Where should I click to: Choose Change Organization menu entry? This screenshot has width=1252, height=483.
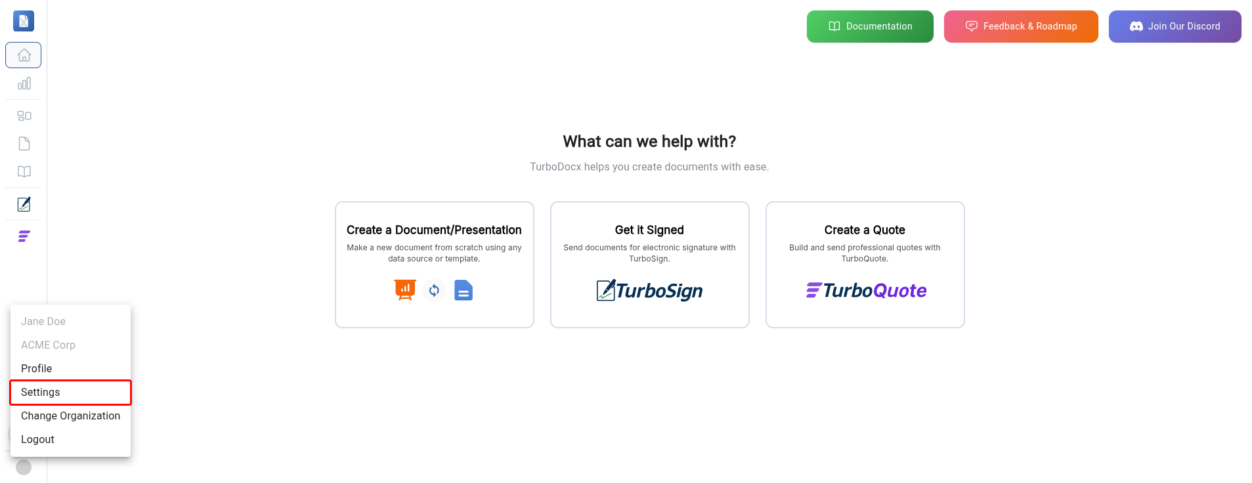[70, 415]
